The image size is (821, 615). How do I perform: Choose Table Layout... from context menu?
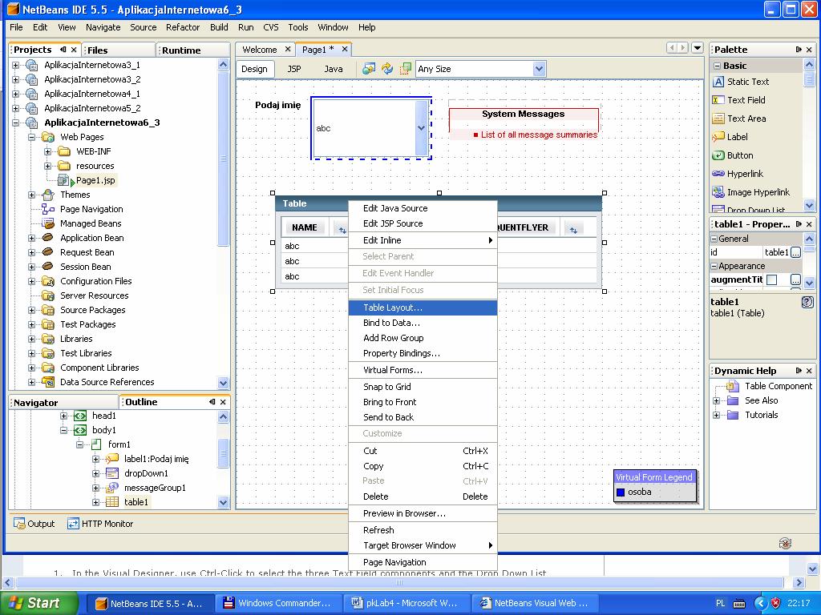click(423, 307)
